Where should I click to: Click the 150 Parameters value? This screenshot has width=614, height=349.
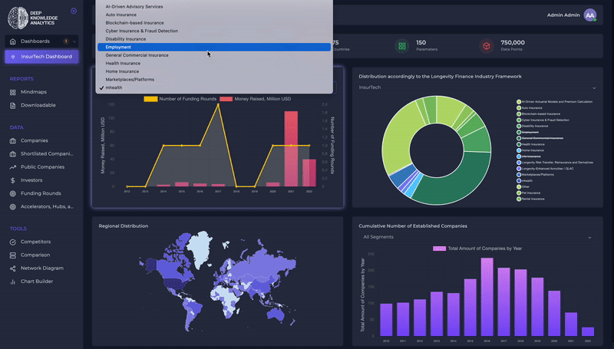(x=421, y=43)
